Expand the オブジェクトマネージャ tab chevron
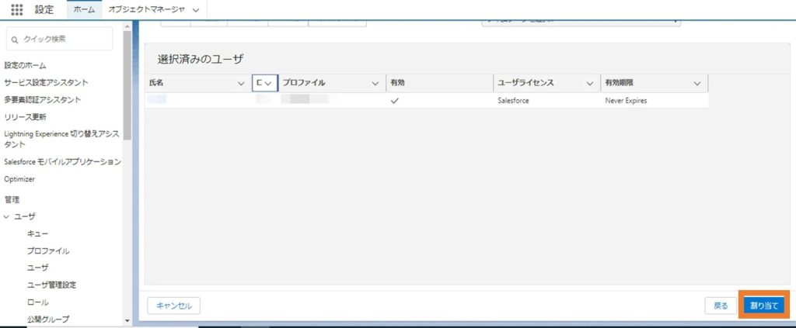796x328 pixels. [196, 10]
